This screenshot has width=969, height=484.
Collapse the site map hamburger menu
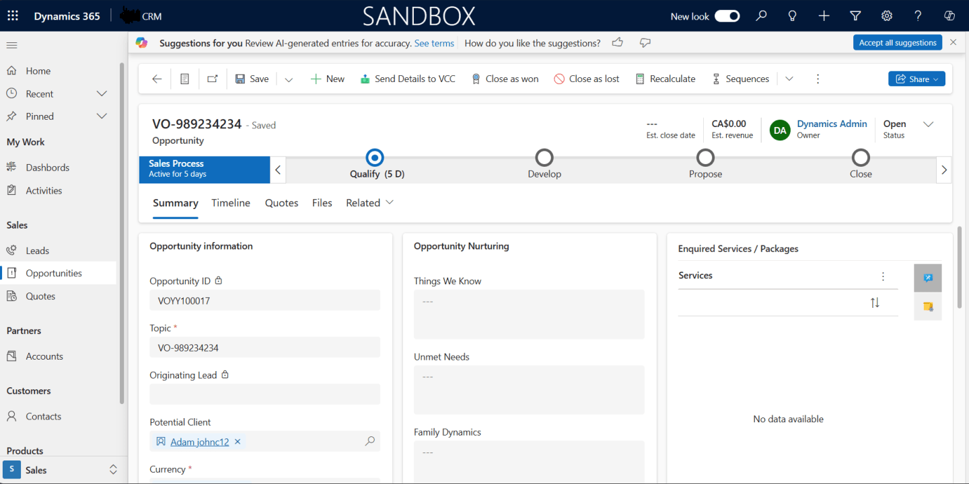point(12,45)
